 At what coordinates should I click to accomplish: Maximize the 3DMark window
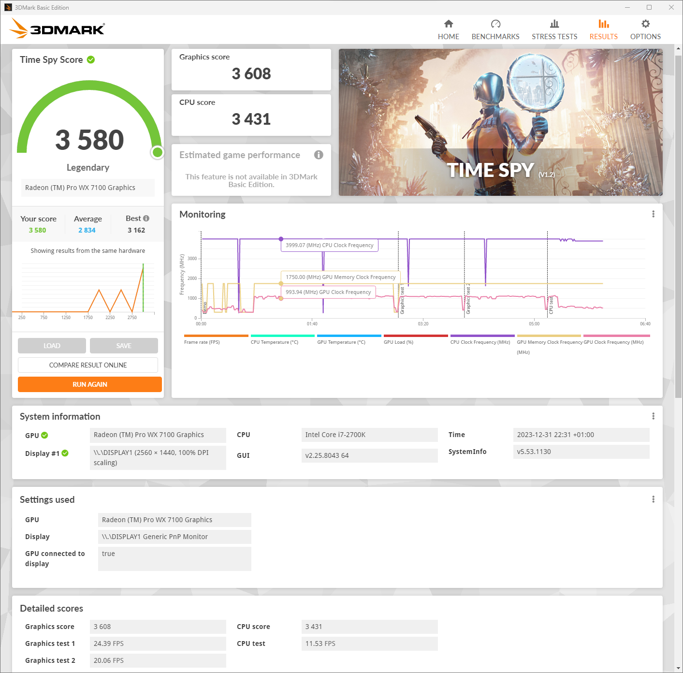(649, 7)
